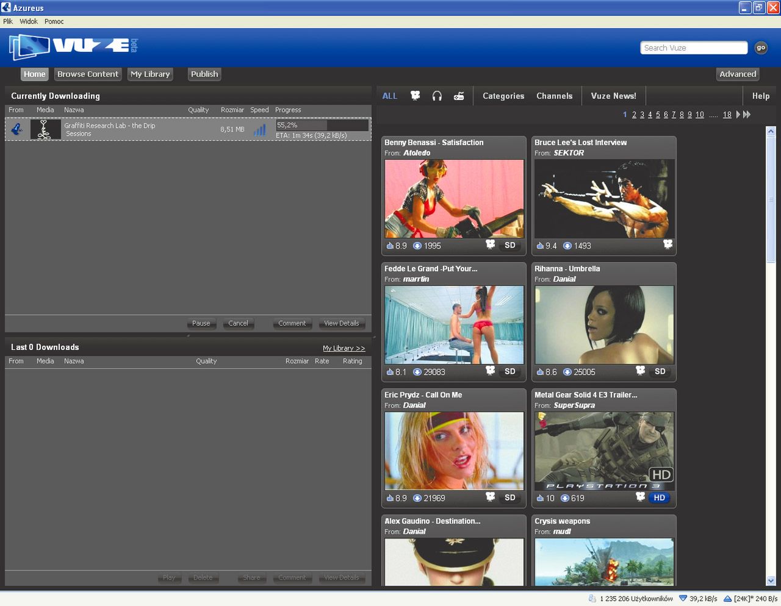The image size is (781, 606).
Task: Open Vuze News! section
Action: [613, 96]
